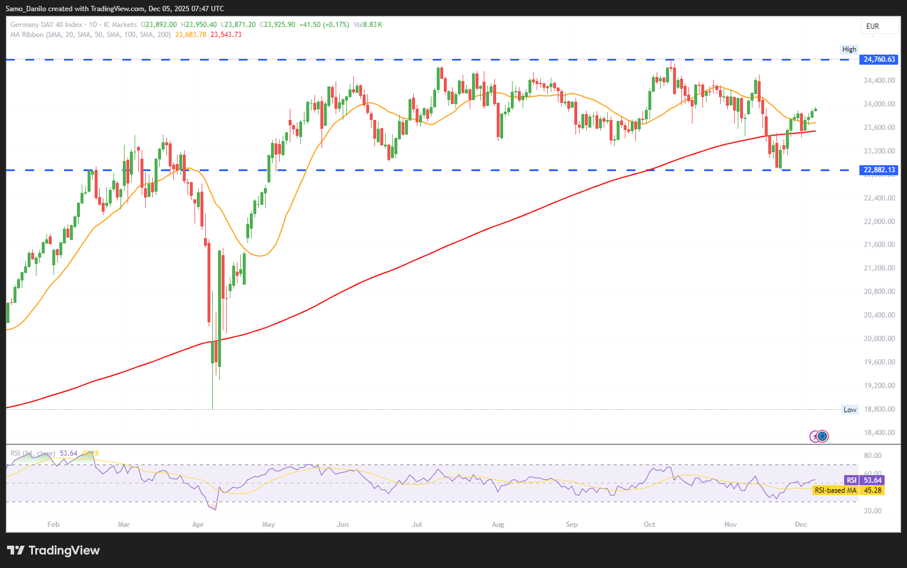
Task: Select the RSI (14, close) indicator legend
Action: click(x=33, y=453)
